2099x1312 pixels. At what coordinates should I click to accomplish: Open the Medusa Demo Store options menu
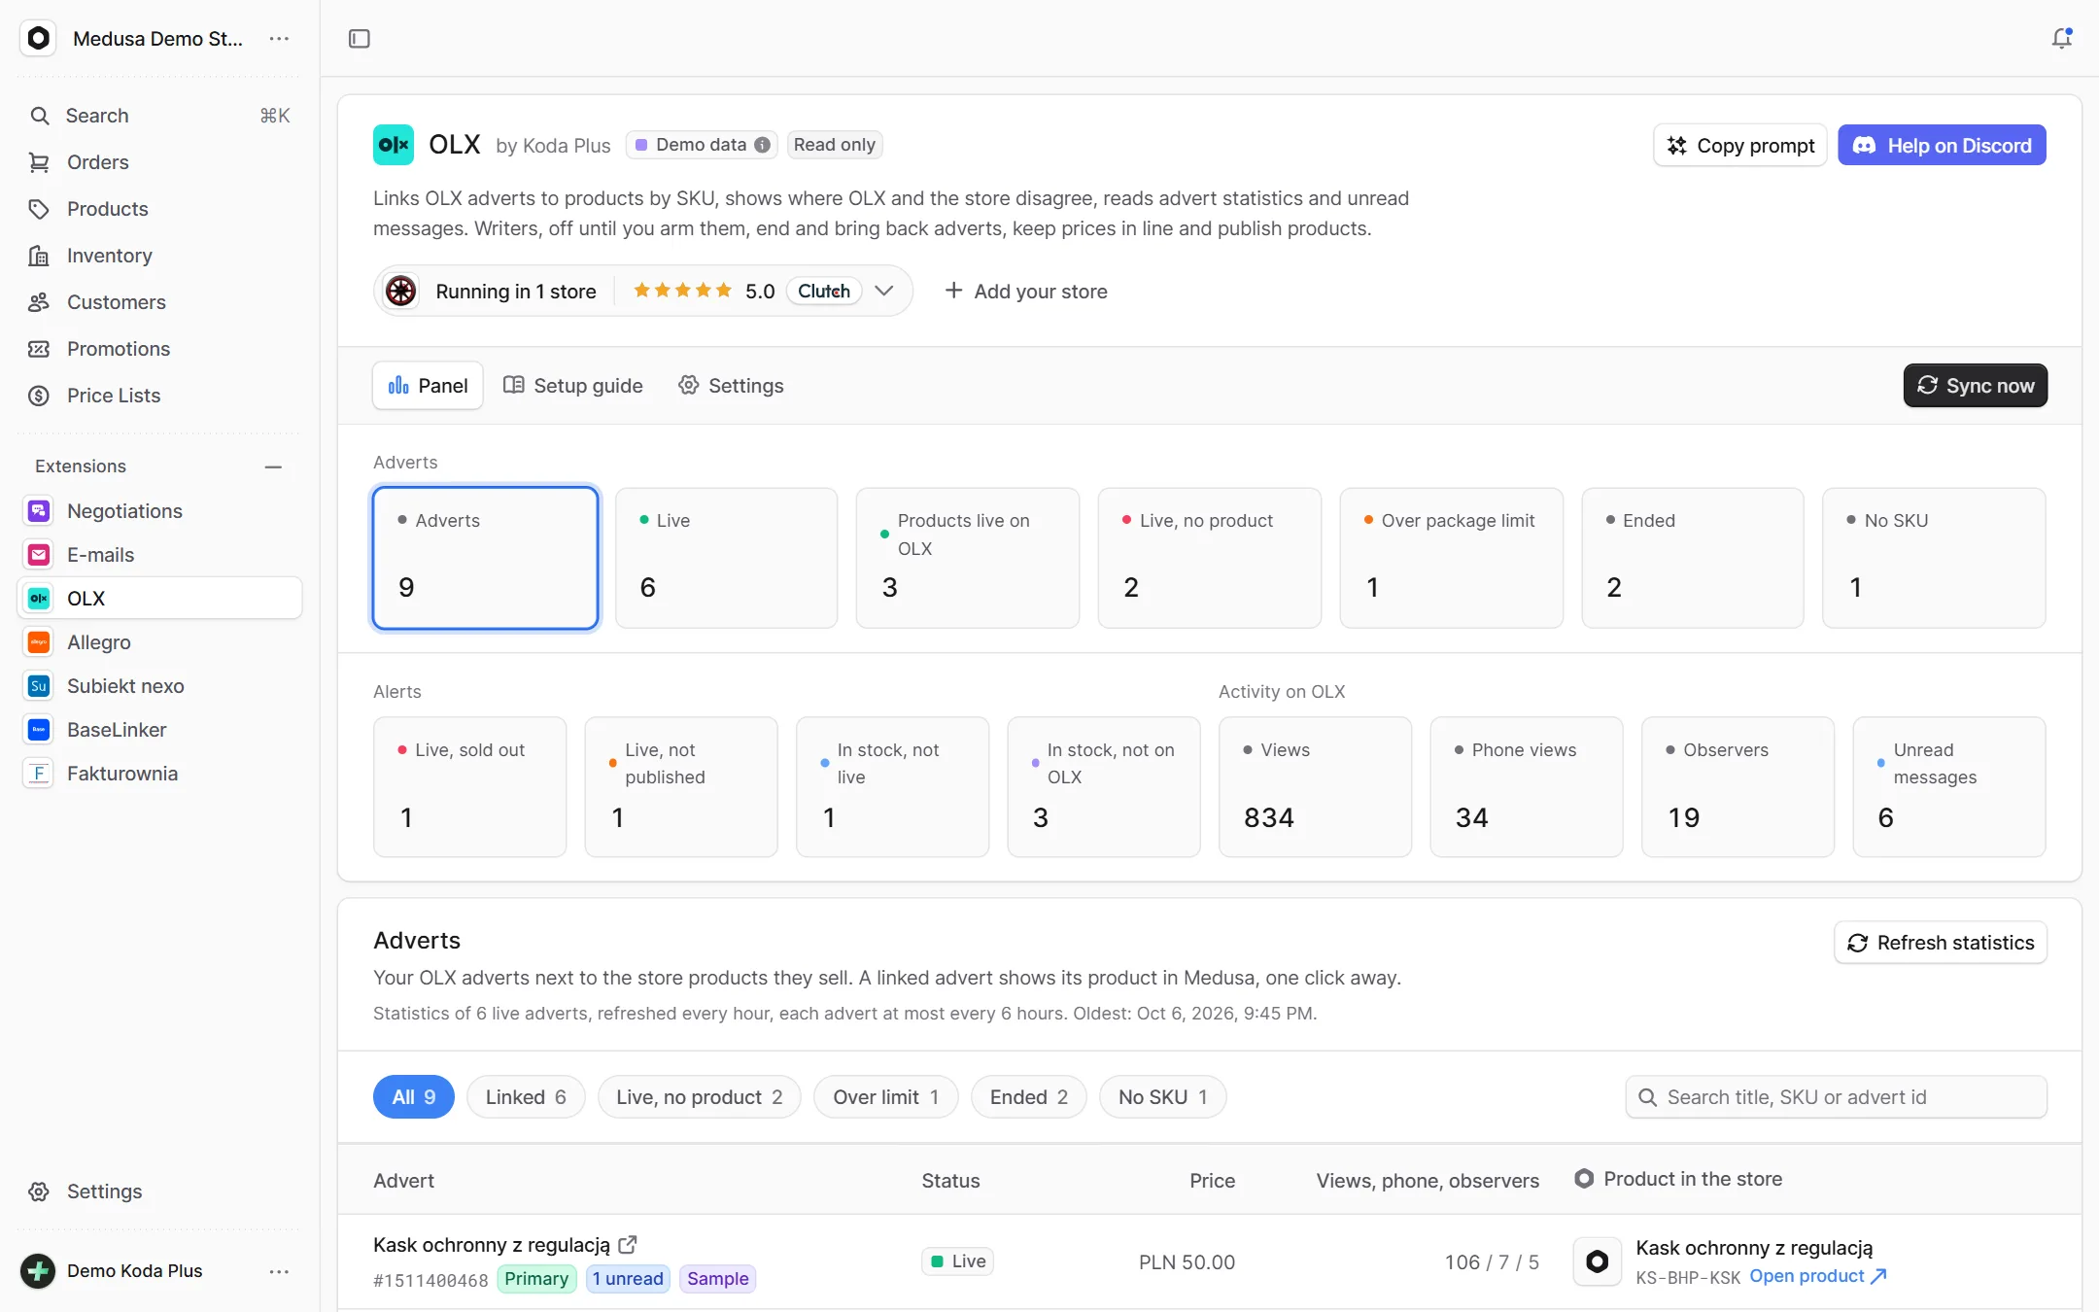click(279, 39)
